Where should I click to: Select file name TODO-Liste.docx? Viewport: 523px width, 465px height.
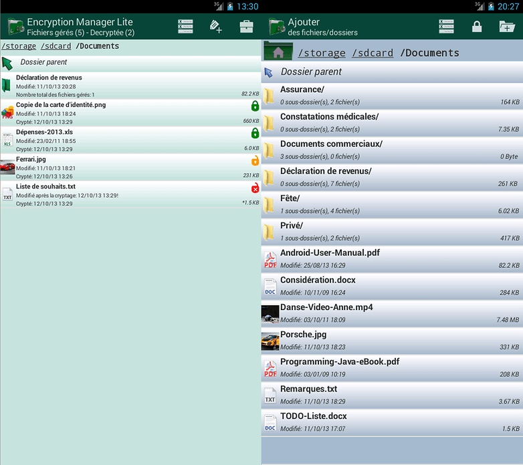coord(314,416)
